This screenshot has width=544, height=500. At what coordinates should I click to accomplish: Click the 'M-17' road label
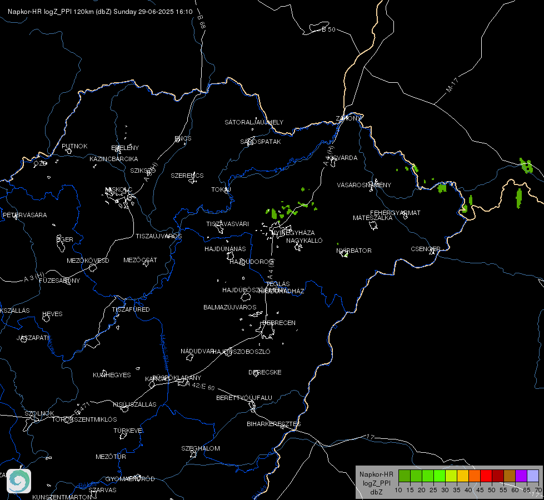point(452,85)
